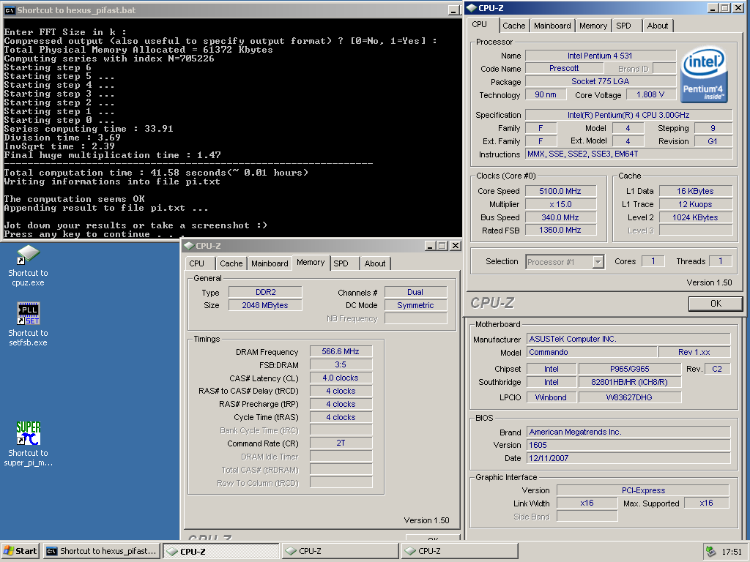The image size is (750, 562).
Task: Open About tab in top-right CPU-Z window
Action: 658,26
